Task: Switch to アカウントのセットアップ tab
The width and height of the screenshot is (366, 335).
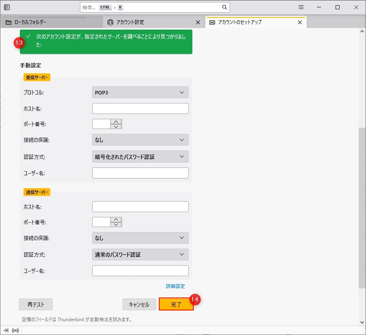Action: pos(256,22)
